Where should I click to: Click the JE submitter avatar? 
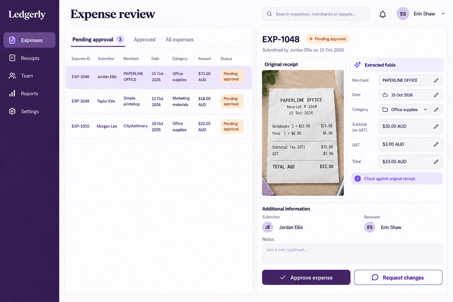coord(268,227)
